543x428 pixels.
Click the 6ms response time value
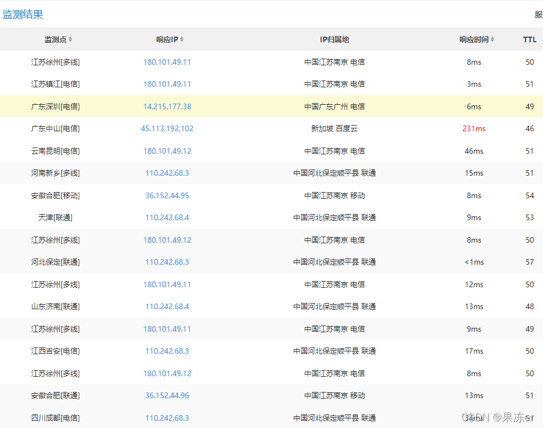pos(474,106)
